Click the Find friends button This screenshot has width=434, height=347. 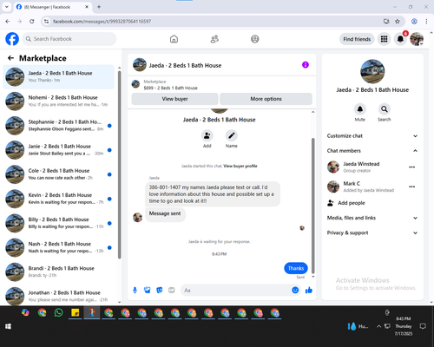coord(357,39)
